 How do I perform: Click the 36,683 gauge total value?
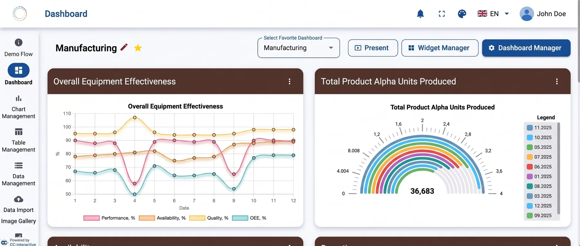coord(422,191)
